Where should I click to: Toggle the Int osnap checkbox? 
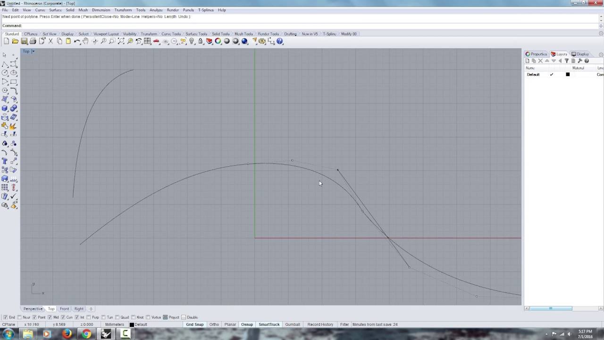pos(76,317)
